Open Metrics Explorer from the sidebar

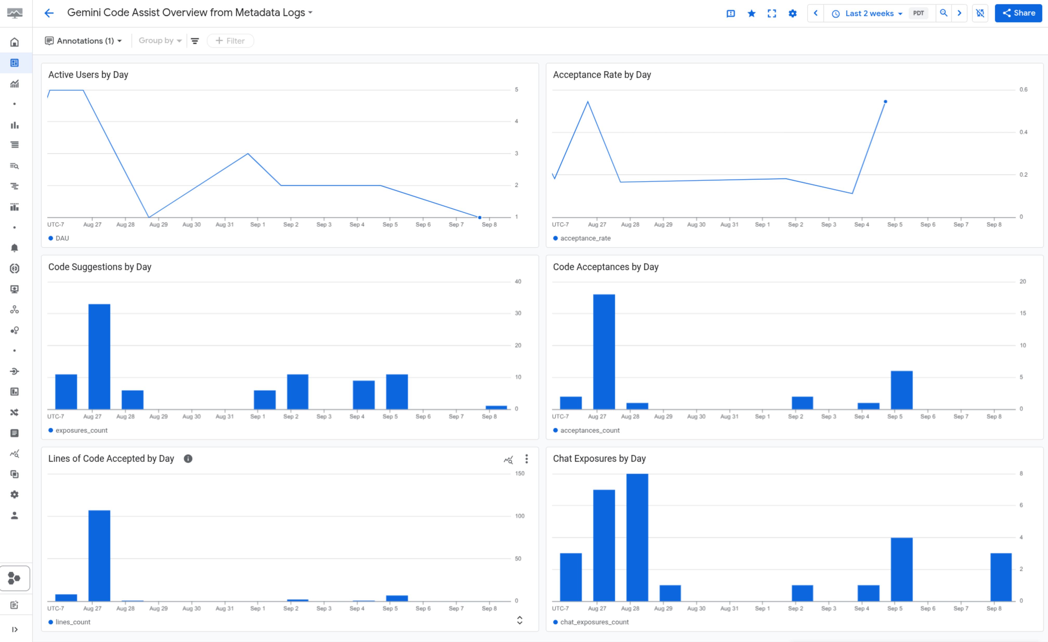(x=14, y=84)
